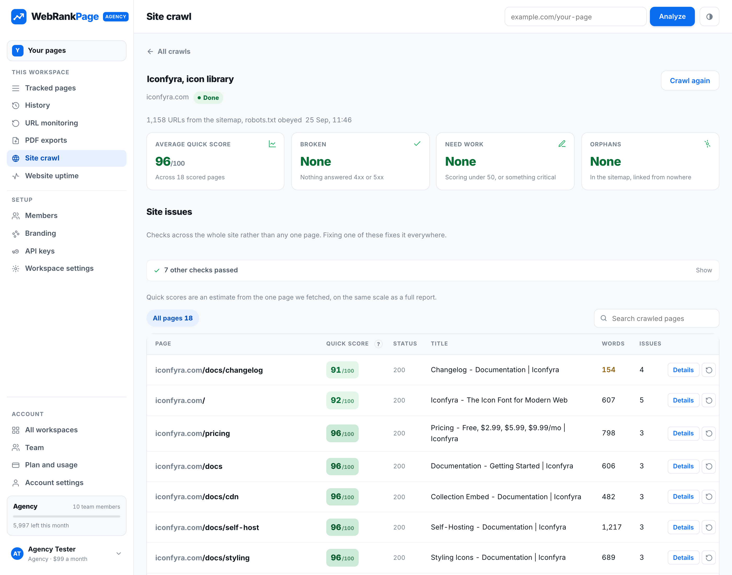Click the Members people icon
This screenshot has height=575, width=732.
point(16,216)
